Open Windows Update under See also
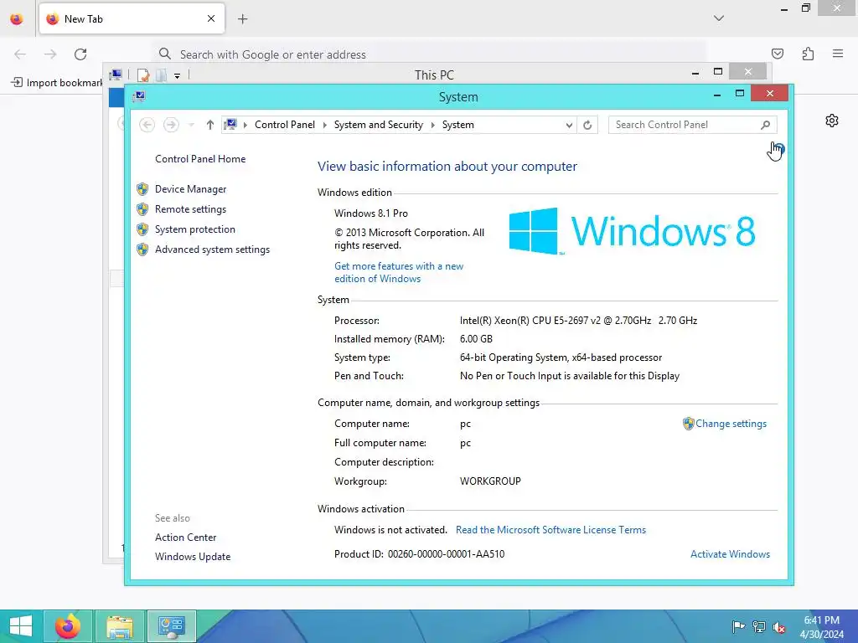 [x=193, y=557]
